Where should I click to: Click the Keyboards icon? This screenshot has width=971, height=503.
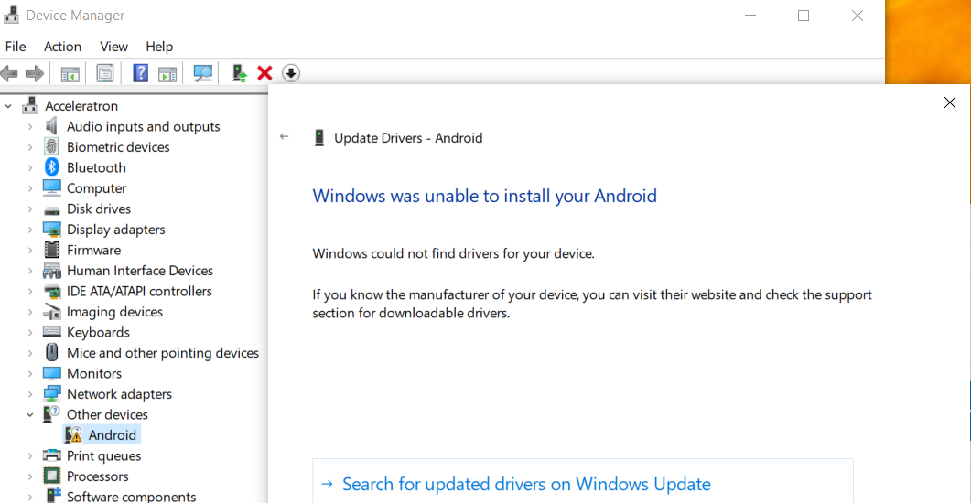(52, 332)
